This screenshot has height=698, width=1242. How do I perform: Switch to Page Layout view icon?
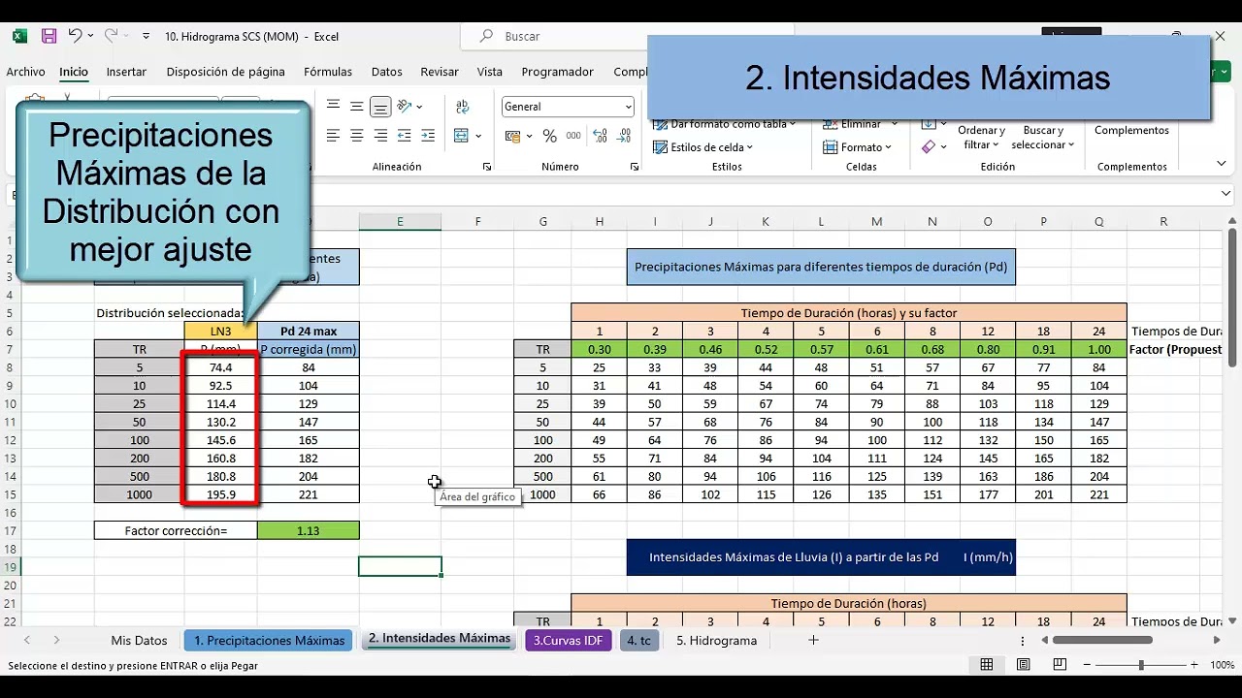[1024, 665]
